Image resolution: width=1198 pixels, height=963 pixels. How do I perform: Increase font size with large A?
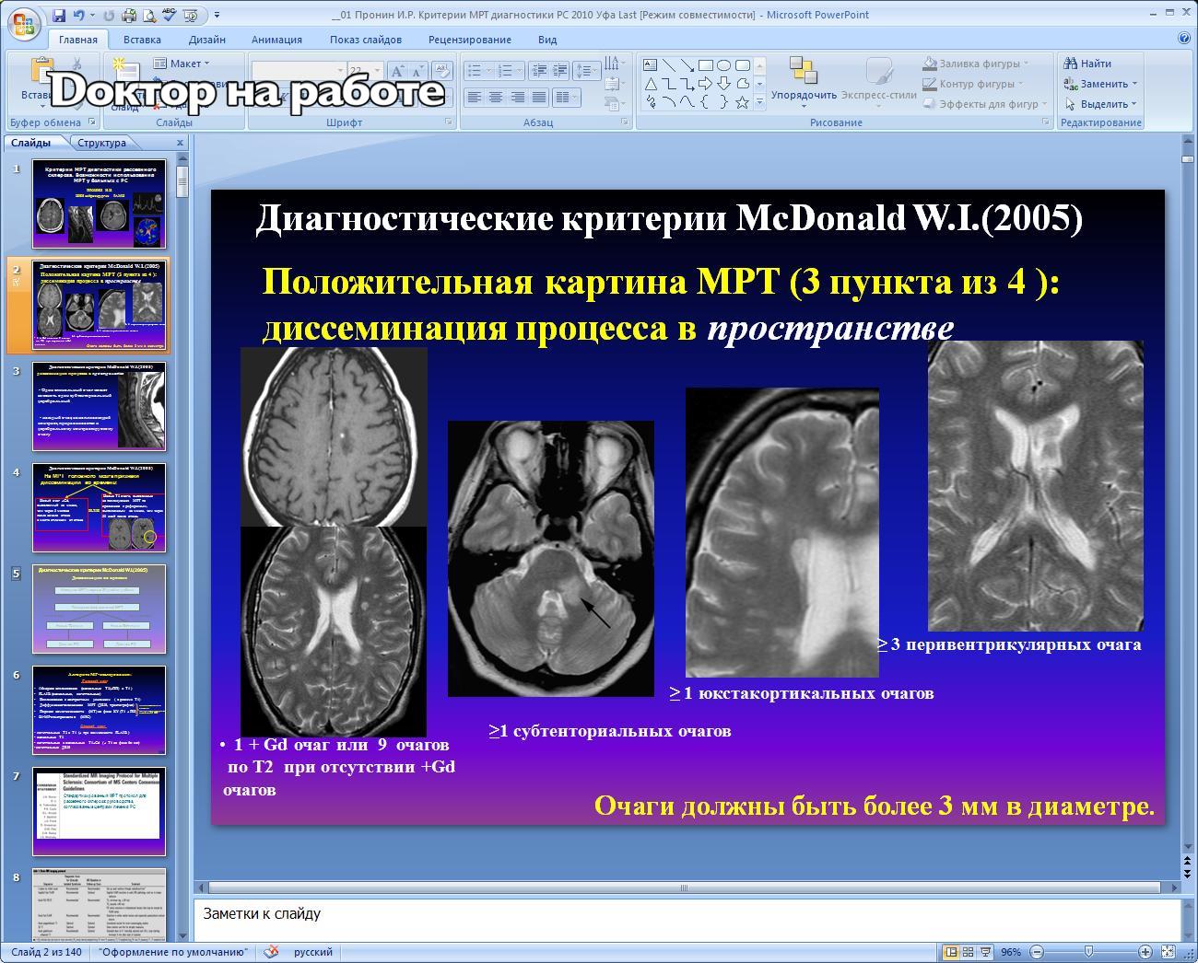point(398,71)
